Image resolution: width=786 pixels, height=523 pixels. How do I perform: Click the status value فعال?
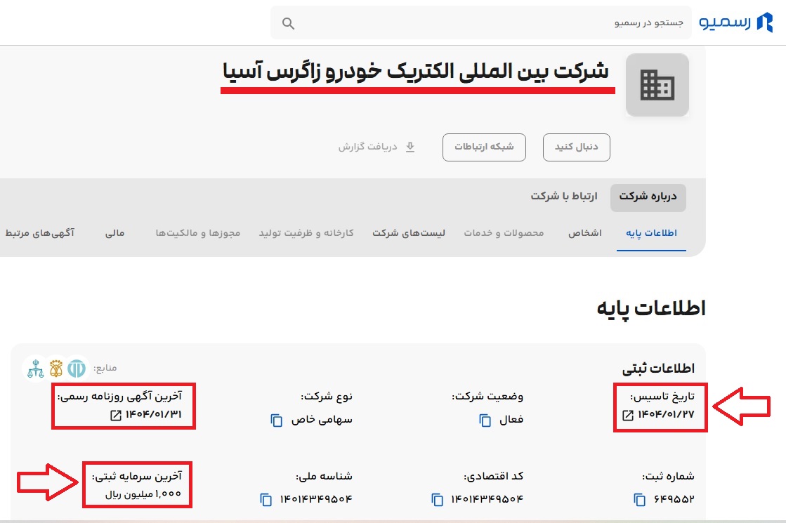click(511, 420)
